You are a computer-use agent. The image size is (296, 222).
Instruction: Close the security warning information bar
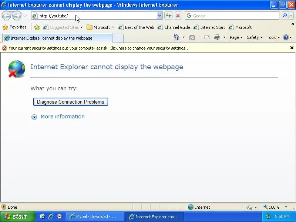click(292, 48)
